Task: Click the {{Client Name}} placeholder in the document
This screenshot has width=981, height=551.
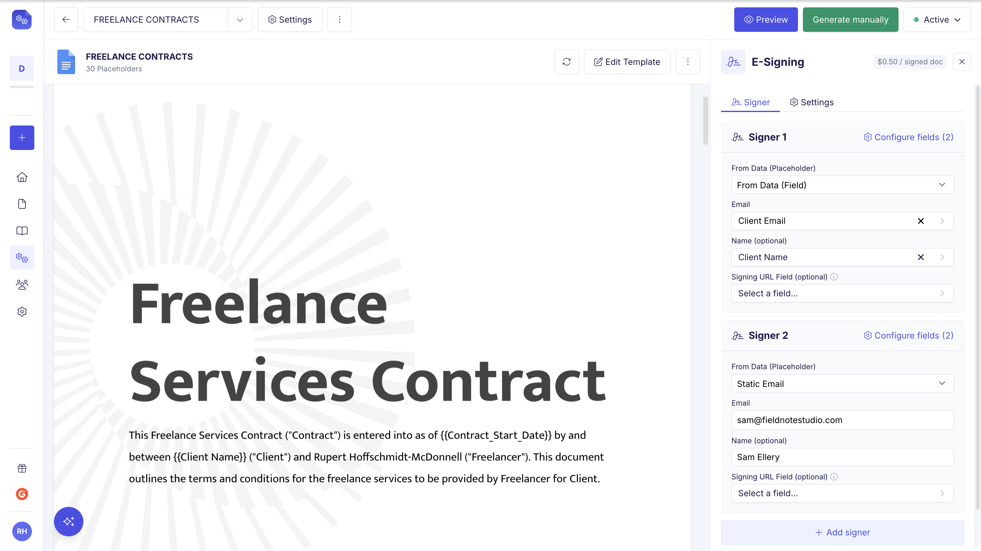Action: [210, 457]
